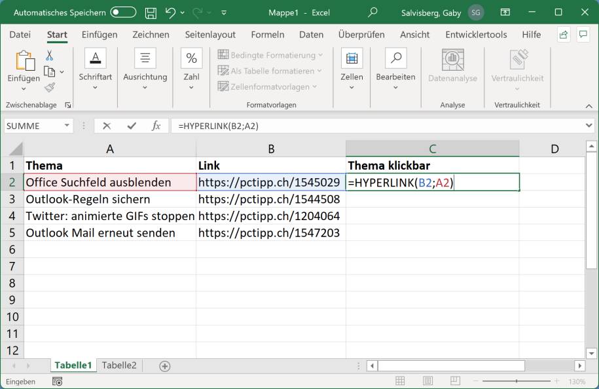Expand the formula bar chevron

pos(589,125)
